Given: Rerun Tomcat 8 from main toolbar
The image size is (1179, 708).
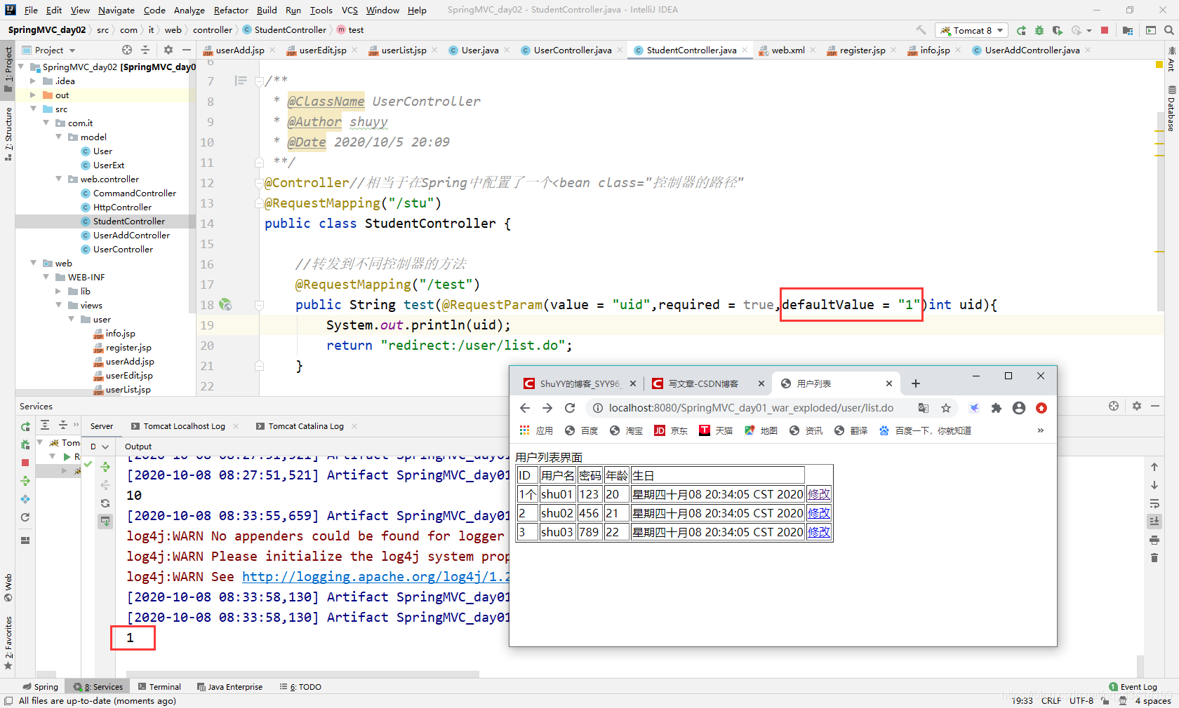Looking at the screenshot, I should (x=1021, y=30).
